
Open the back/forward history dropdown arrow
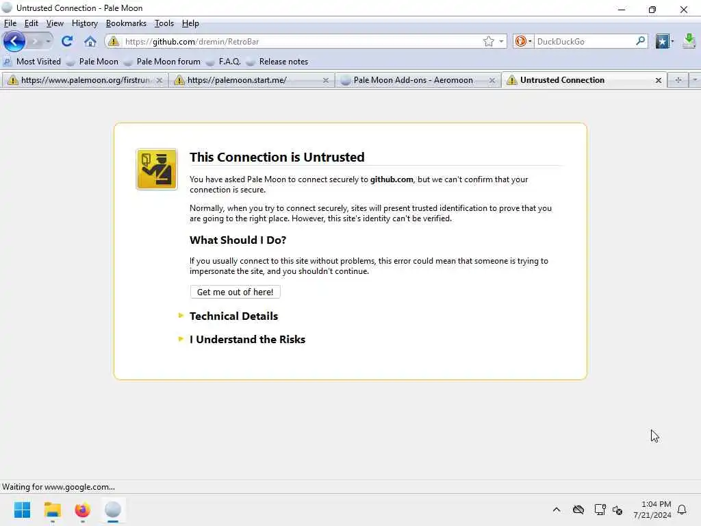48,42
